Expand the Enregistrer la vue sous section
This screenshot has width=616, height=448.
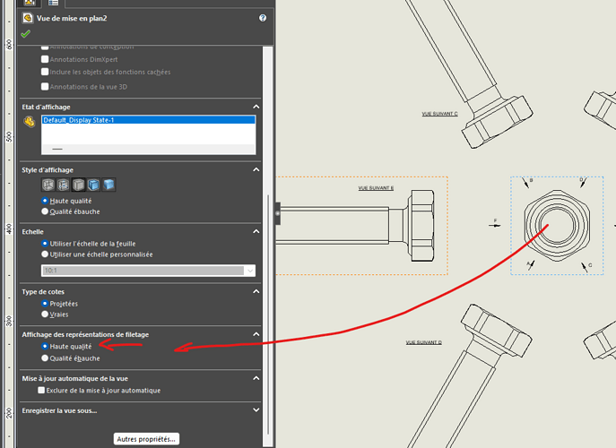tap(257, 410)
